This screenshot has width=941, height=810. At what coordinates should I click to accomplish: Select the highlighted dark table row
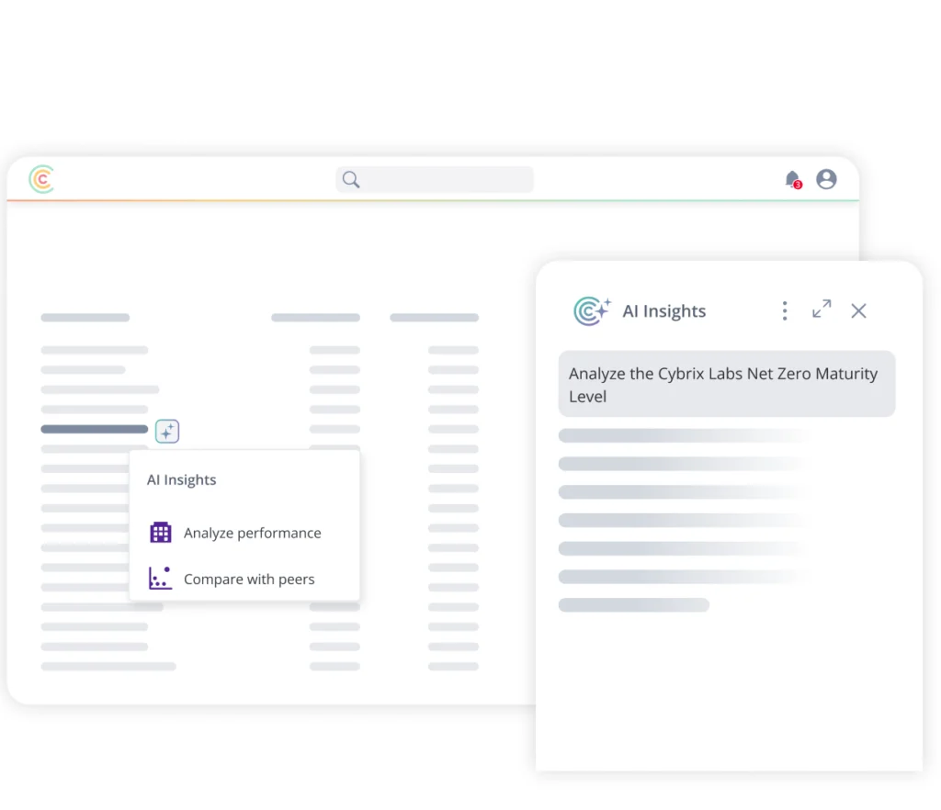pos(94,429)
